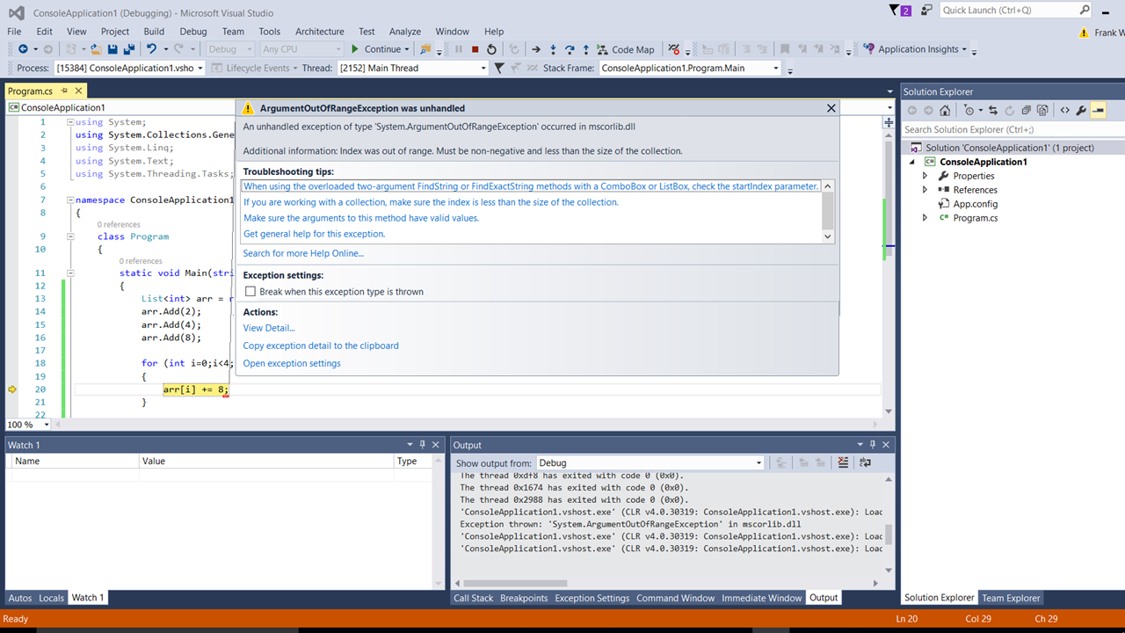Image resolution: width=1125 pixels, height=633 pixels.
Task: Click Copy exception detail to the clipboard
Action: coord(321,346)
